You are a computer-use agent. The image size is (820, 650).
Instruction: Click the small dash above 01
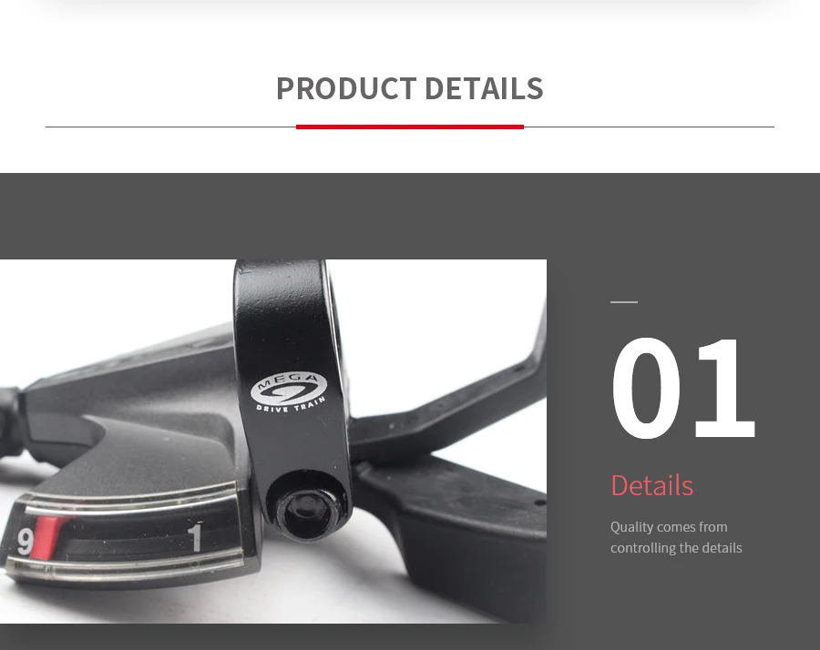point(624,301)
